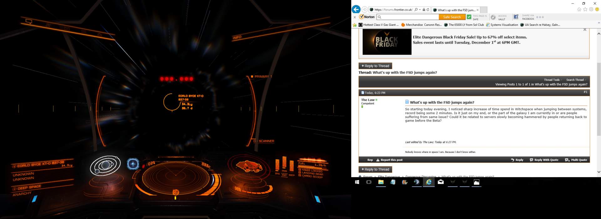Select the 'What's up with the FSD jum...' tab
This screenshot has height=219, width=601.
tap(456, 10)
